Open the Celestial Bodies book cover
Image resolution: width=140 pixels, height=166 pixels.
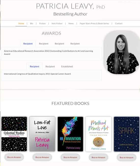coord(14,134)
